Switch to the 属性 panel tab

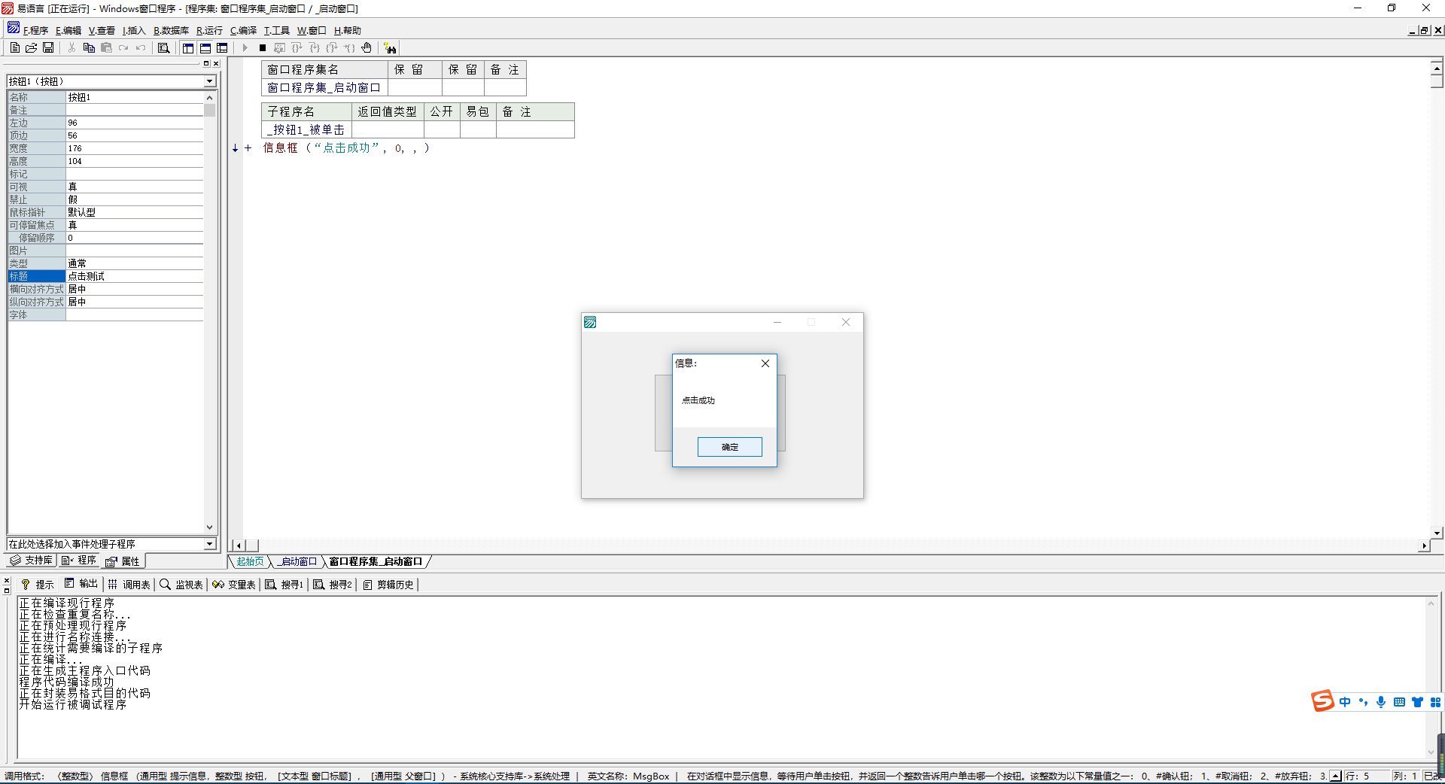coord(123,561)
